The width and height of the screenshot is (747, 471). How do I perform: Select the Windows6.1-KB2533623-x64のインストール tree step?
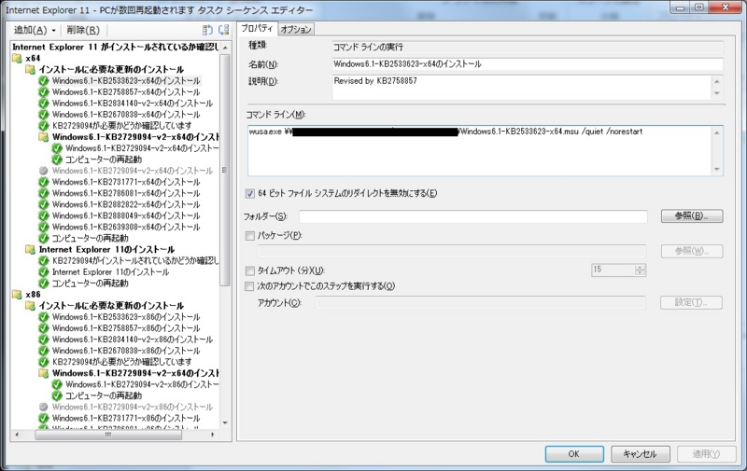(x=126, y=81)
